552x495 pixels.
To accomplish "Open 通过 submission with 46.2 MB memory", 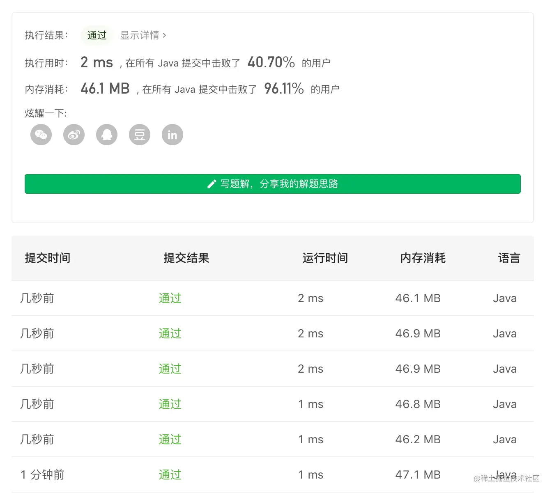I will (170, 440).
